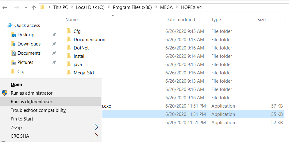Click the Desktop folder icon in sidebar

coord(13,35)
